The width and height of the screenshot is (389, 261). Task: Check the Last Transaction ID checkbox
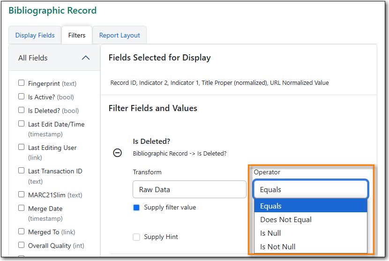[22, 171]
